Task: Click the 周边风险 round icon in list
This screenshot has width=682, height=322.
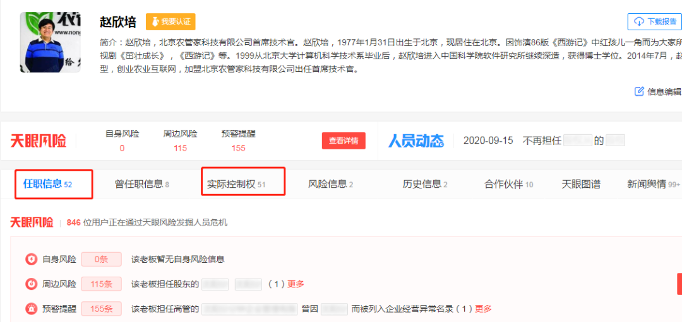Action: pos(32,284)
